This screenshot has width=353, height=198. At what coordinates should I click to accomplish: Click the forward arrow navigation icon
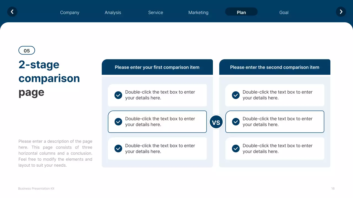coord(341,12)
